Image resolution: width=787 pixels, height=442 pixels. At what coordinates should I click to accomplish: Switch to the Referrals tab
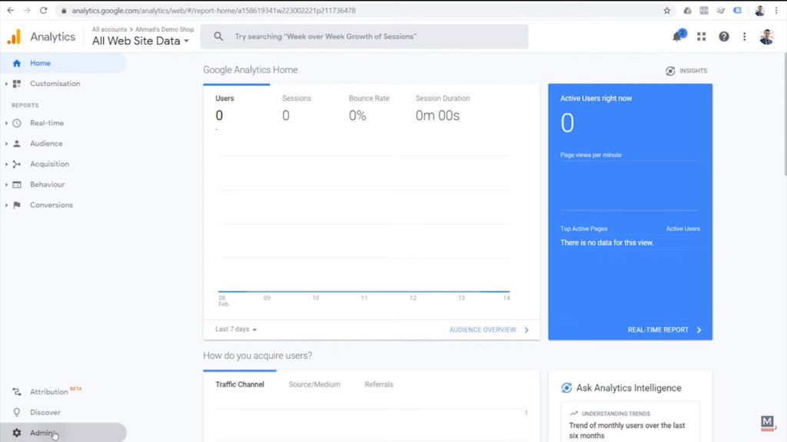pyautogui.click(x=378, y=384)
